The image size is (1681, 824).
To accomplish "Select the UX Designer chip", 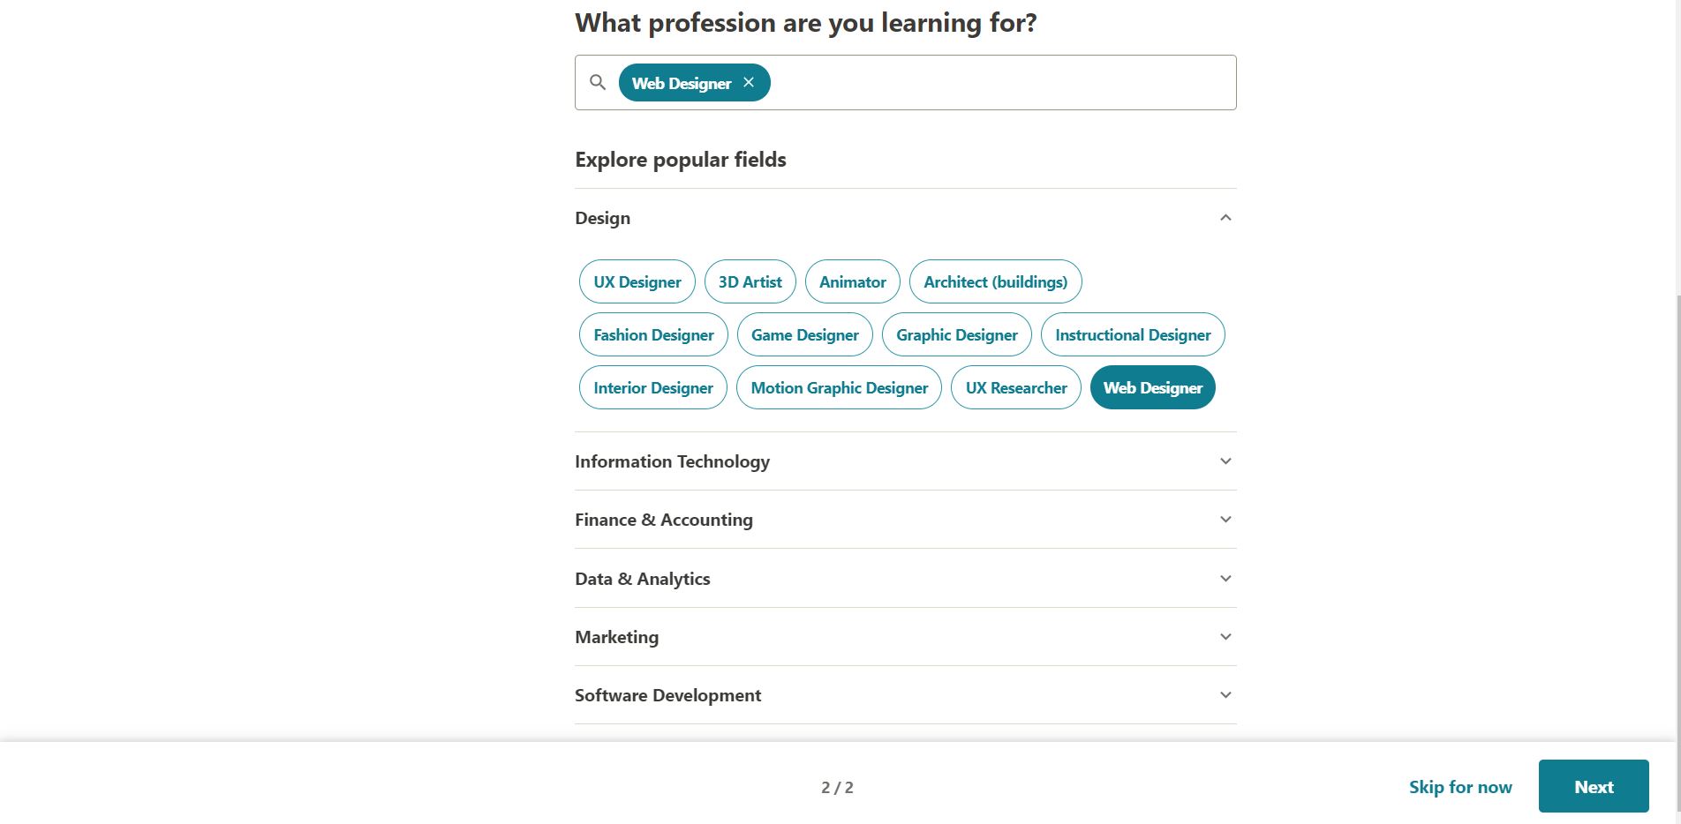I will tap(637, 281).
